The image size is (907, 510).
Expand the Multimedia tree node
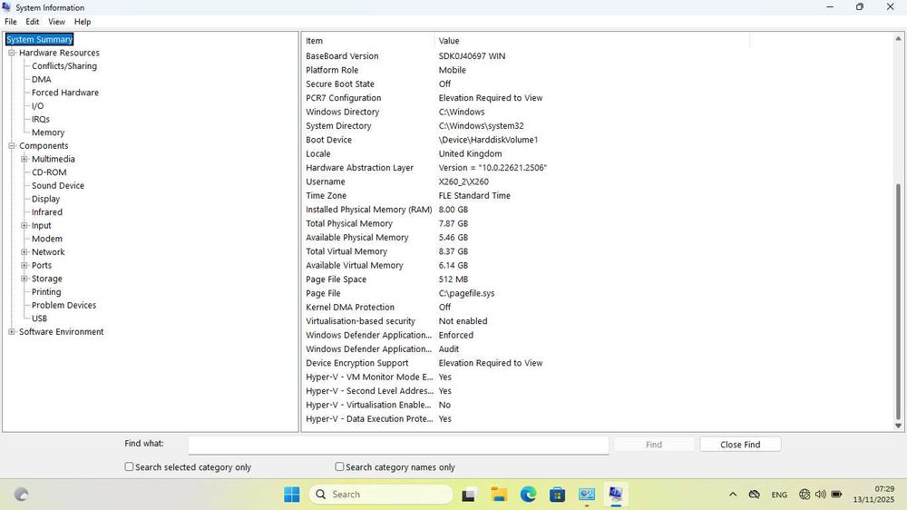(24, 159)
